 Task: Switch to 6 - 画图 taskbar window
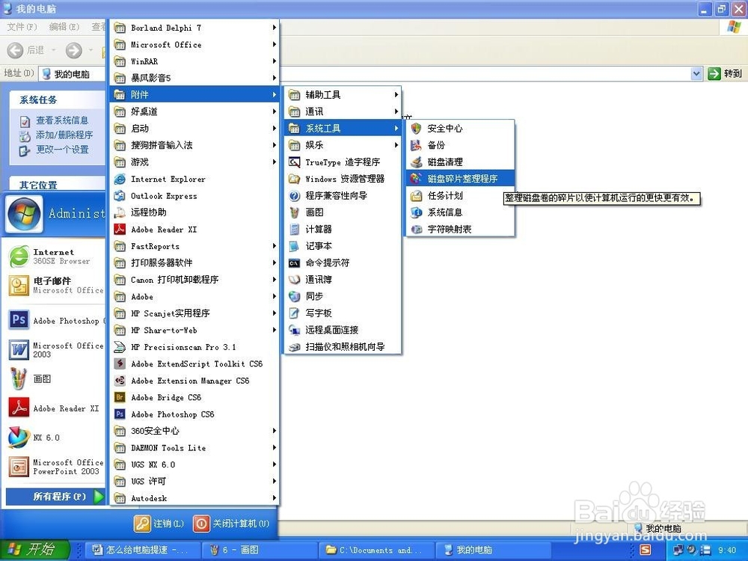(259, 550)
